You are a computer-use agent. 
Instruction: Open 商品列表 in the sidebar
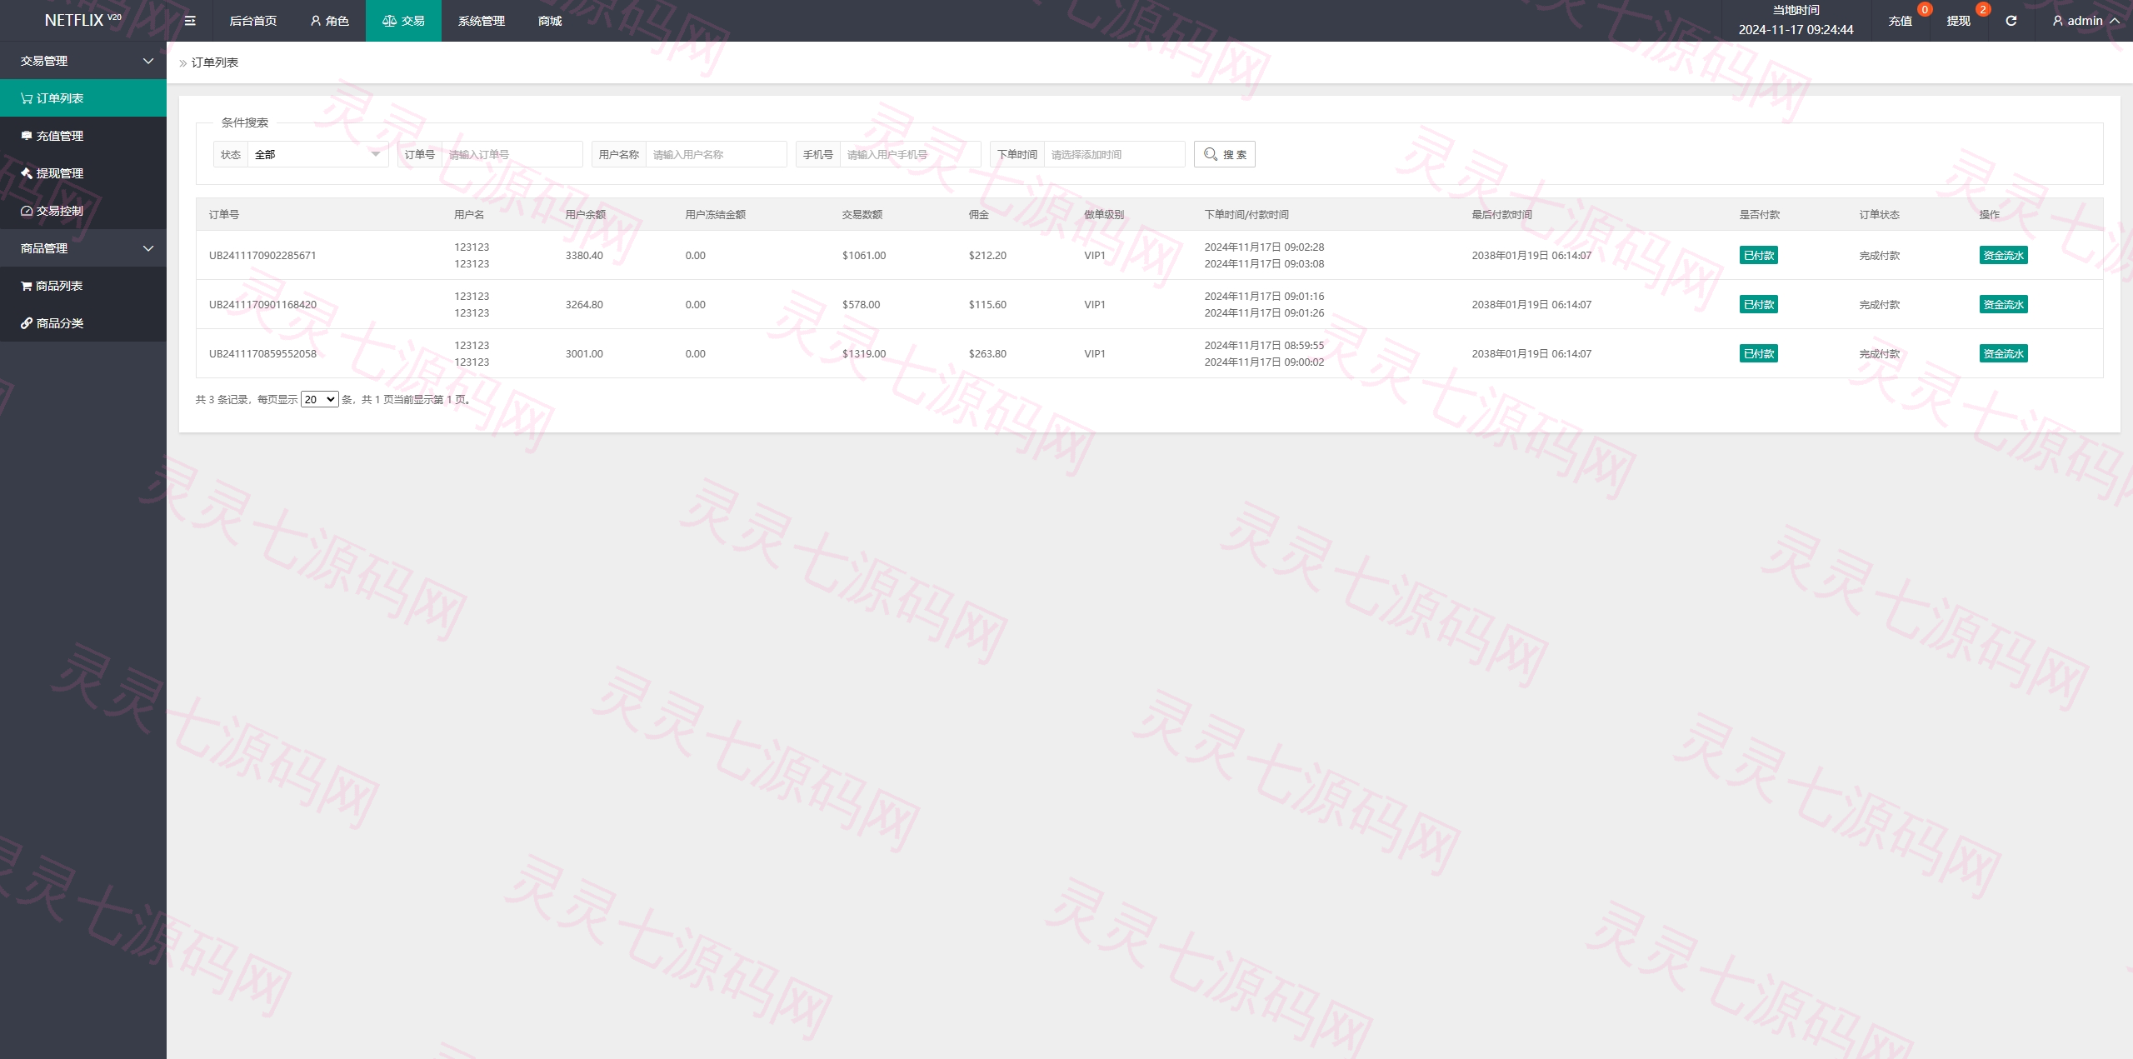click(83, 286)
